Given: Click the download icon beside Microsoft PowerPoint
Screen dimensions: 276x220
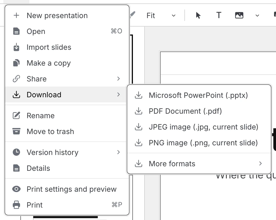Looking at the screenshot, I should 139,95.
